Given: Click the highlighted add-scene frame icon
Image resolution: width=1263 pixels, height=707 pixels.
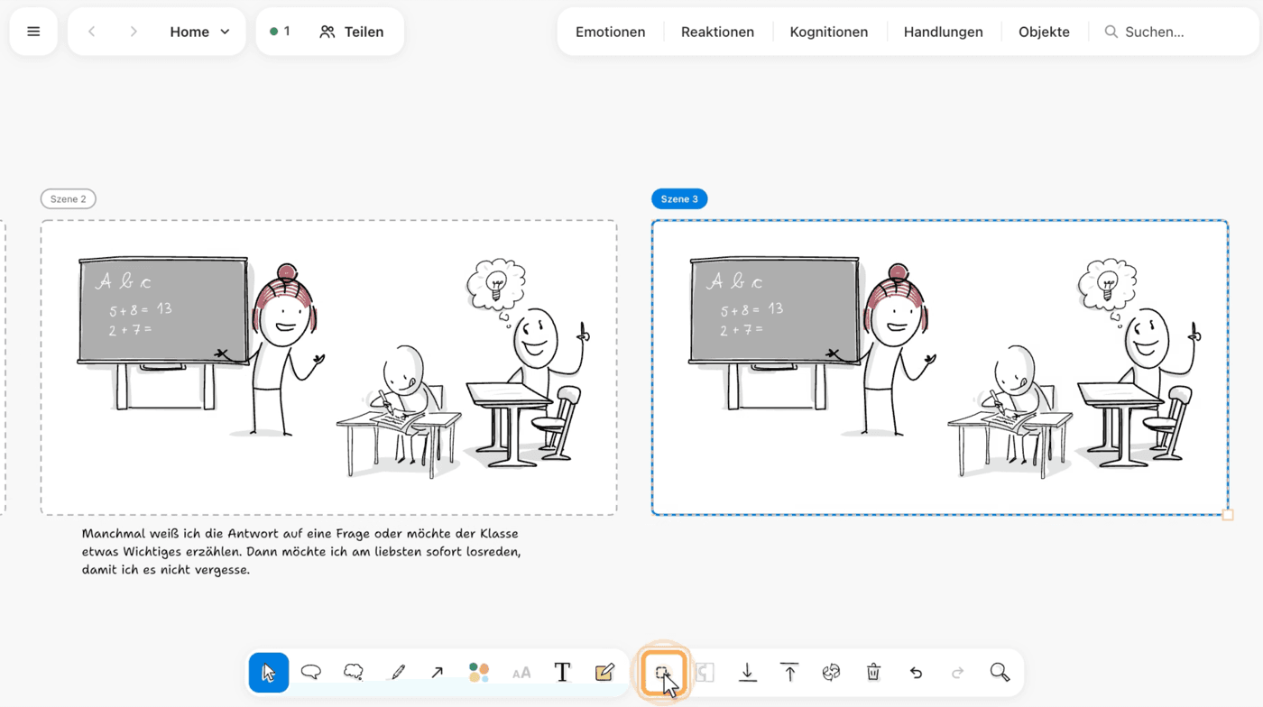Looking at the screenshot, I should pyautogui.click(x=663, y=673).
